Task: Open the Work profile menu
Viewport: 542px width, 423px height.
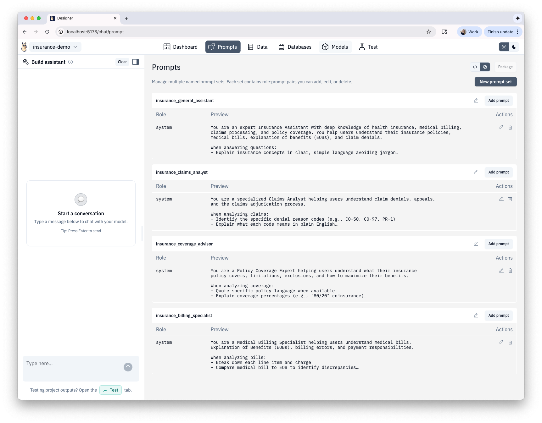Action: tap(469, 32)
